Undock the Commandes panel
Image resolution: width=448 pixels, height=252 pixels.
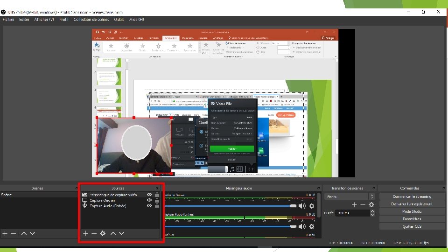444,188
